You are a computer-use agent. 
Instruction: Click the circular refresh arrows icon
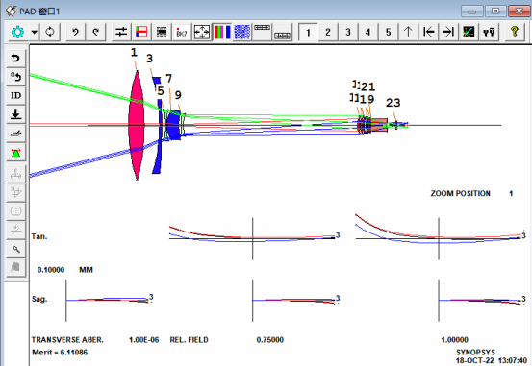point(50,32)
